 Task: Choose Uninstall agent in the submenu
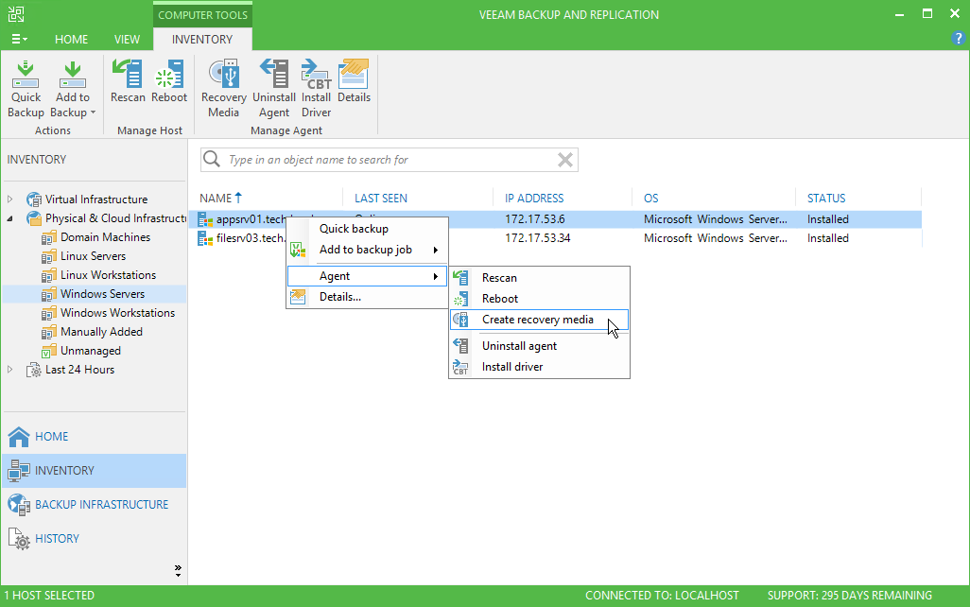[x=540, y=346]
